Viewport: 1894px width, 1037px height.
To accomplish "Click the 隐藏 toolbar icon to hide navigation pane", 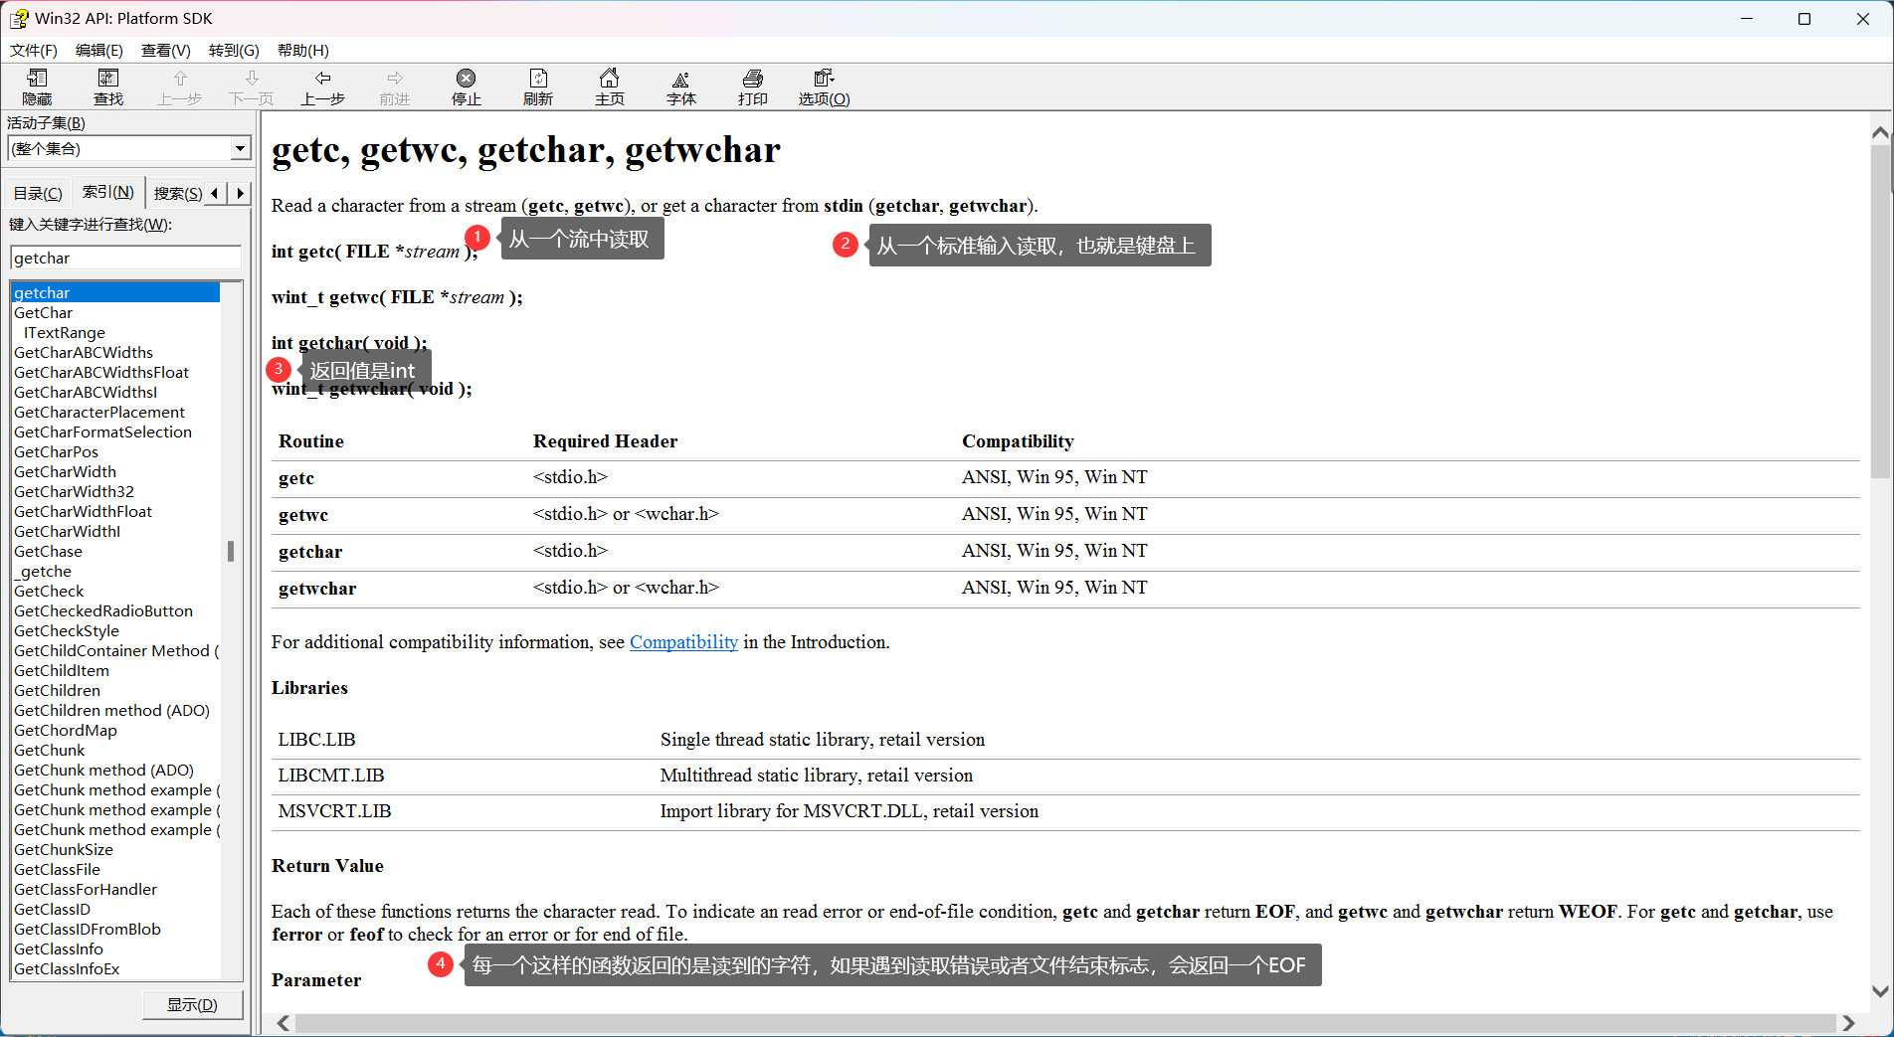I will 36,86.
